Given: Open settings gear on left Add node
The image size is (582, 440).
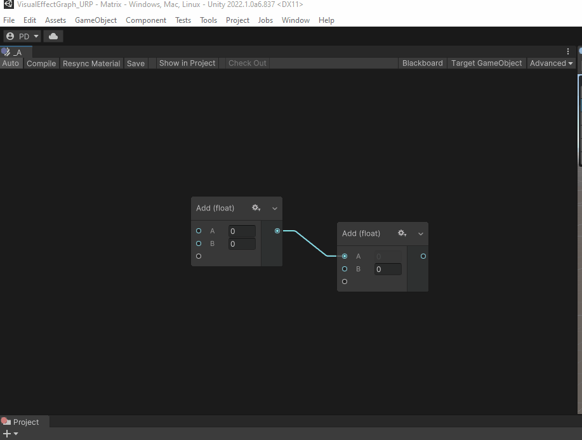Looking at the screenshot, I should click(256, 208).
